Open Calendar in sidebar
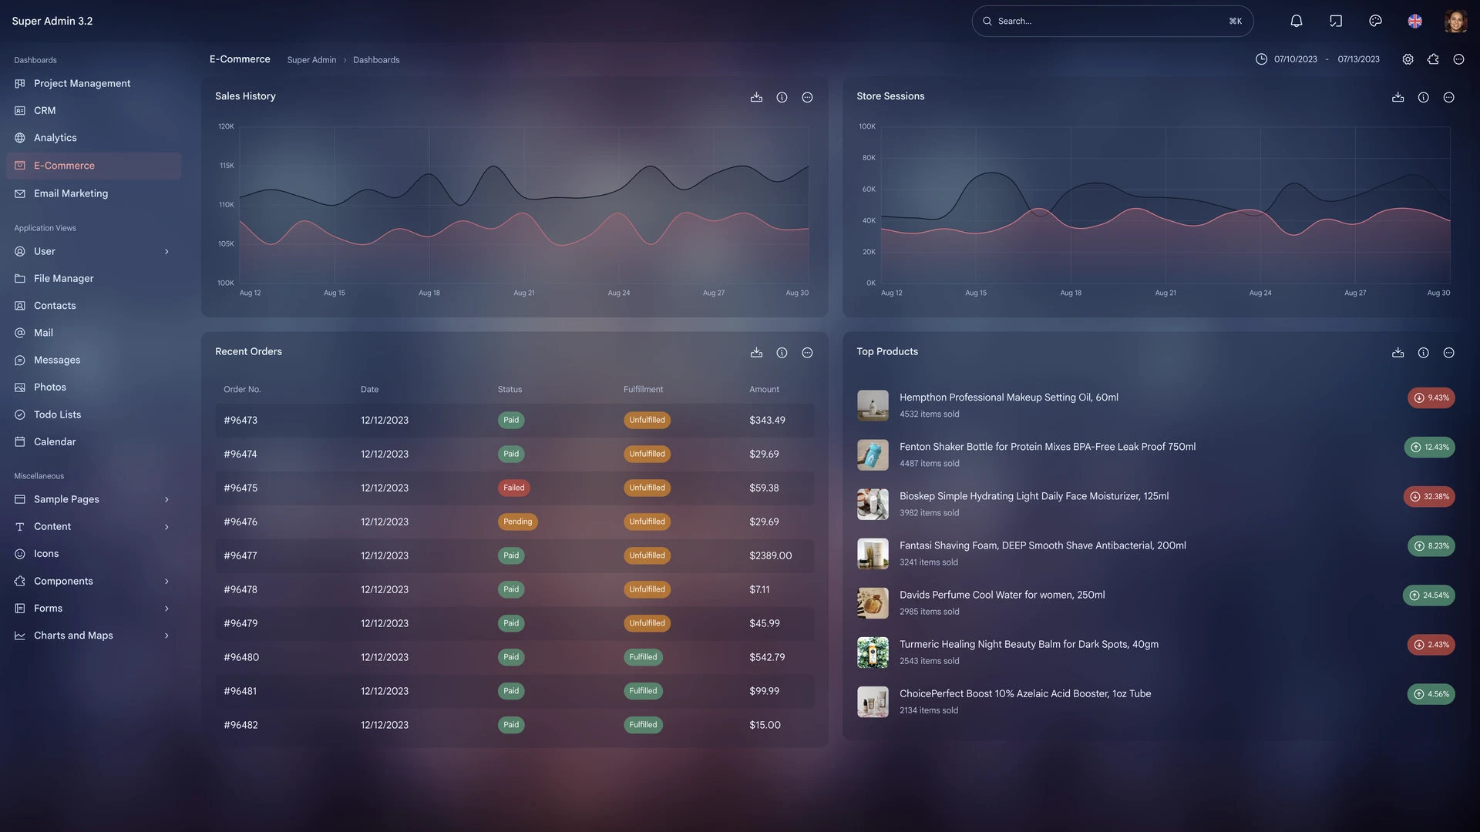Viewport: 1480px width, 832px height. (x=94, y=441)
